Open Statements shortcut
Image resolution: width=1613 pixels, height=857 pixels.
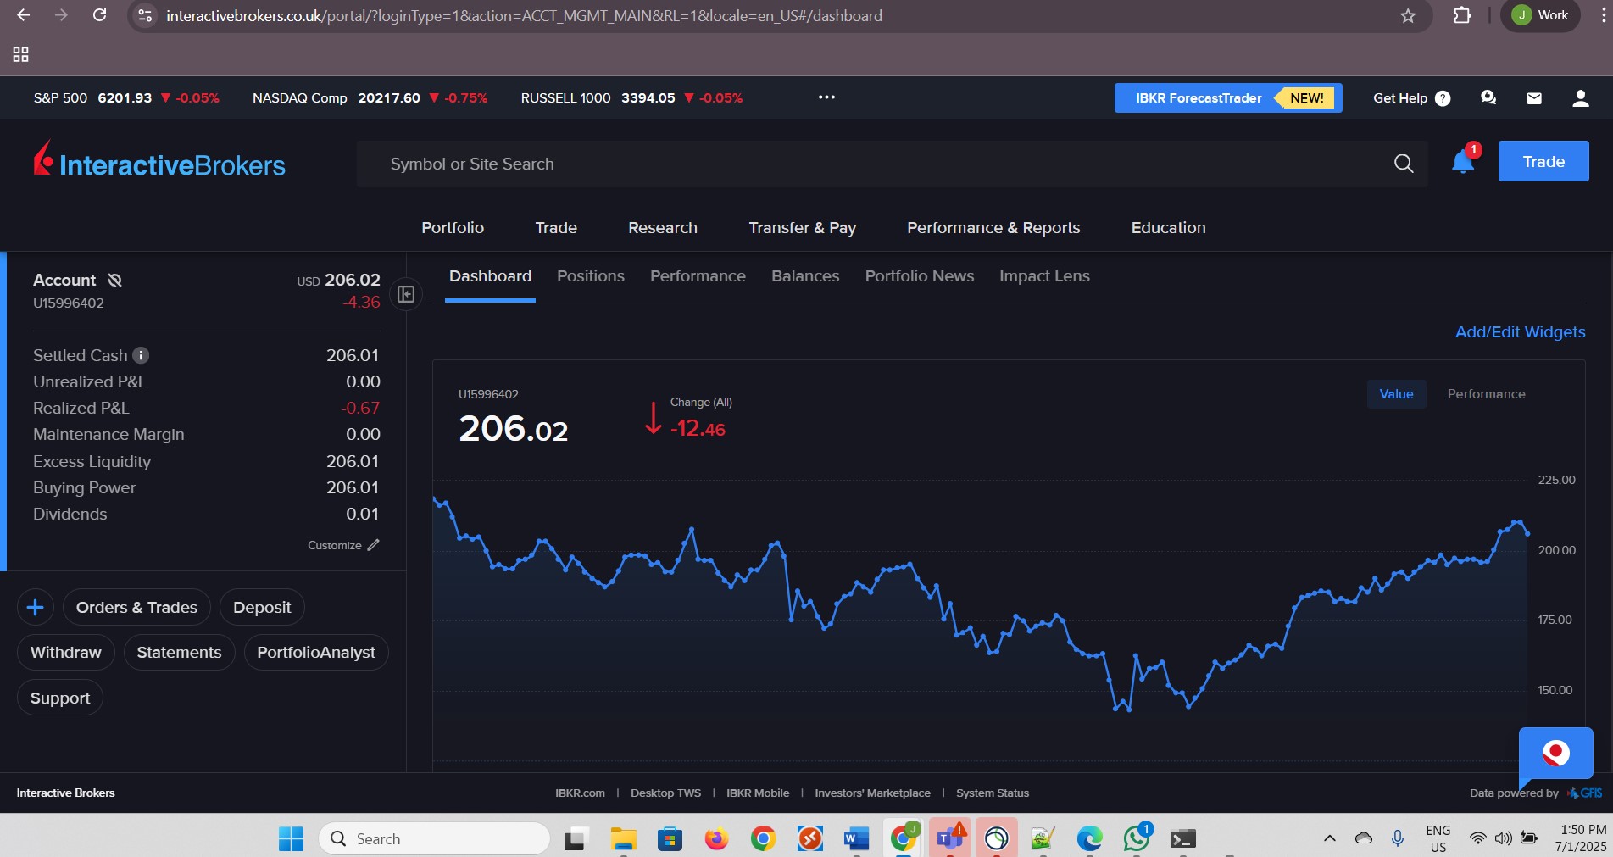point(179,652)
